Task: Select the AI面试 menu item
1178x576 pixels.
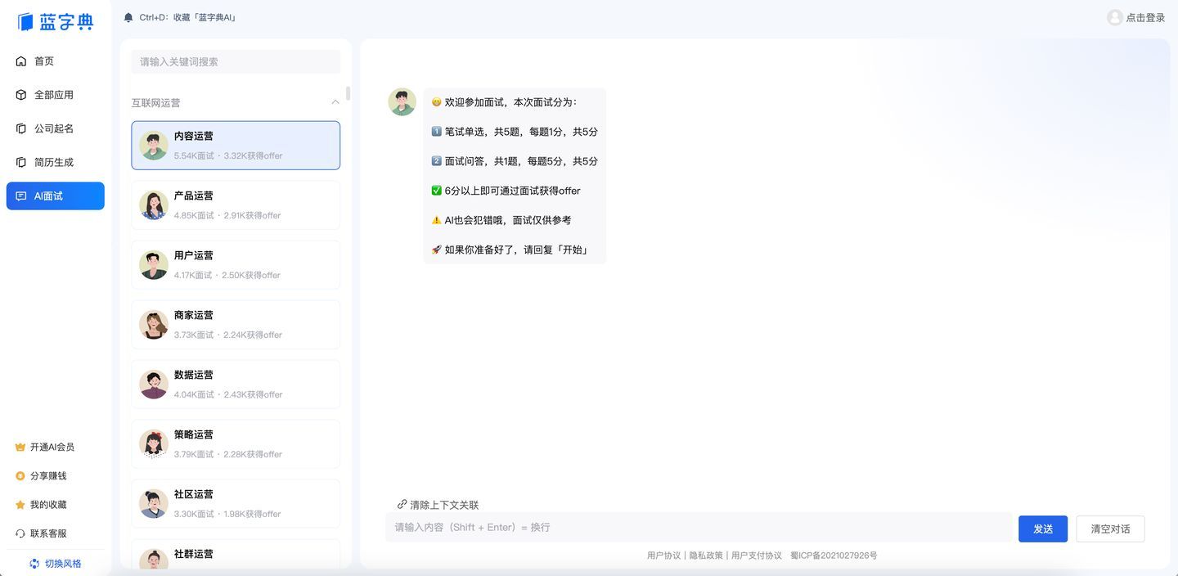Action: click(x=56, y=196)
